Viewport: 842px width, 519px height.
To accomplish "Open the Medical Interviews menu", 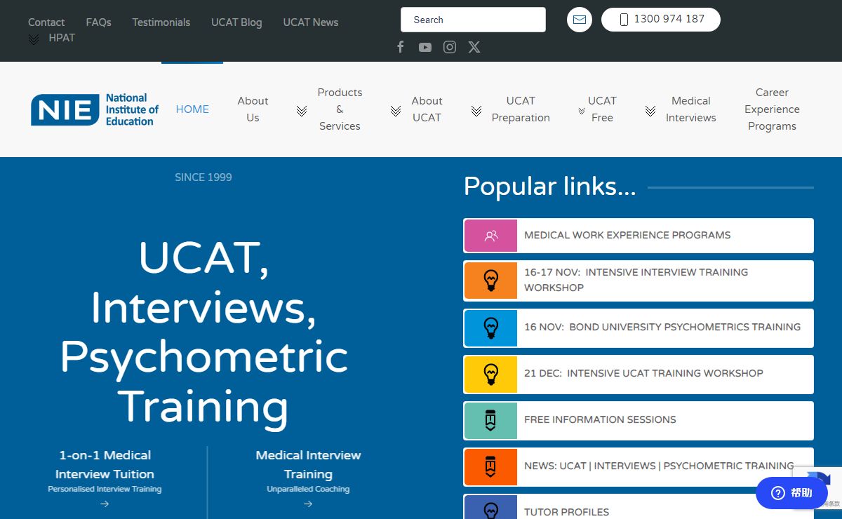I will [x=691, y=109].
